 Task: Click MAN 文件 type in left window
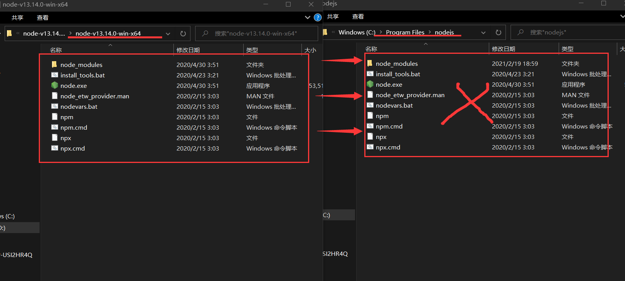coord(260,96)
